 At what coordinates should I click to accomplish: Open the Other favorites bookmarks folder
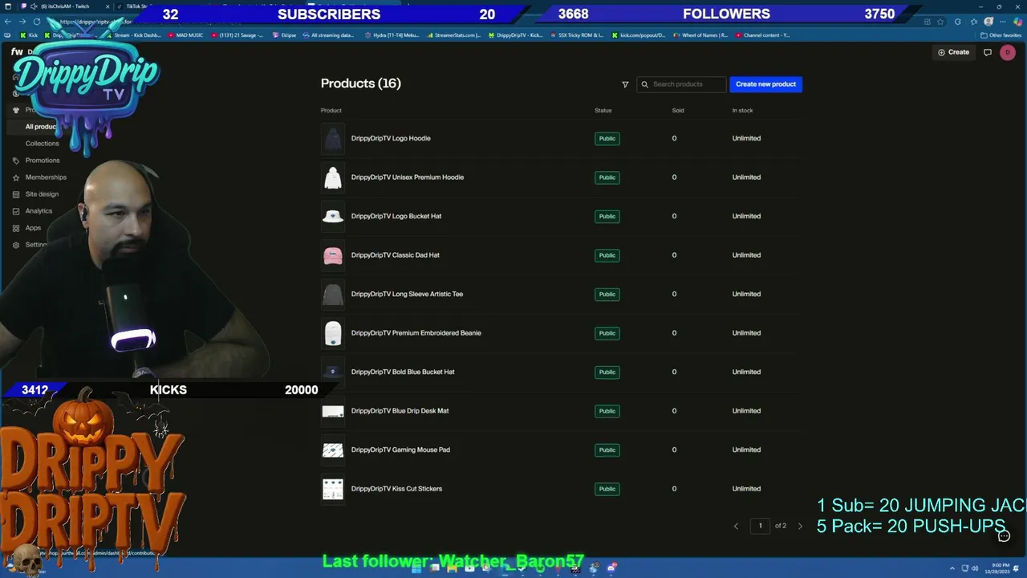tap(1001, 35)
